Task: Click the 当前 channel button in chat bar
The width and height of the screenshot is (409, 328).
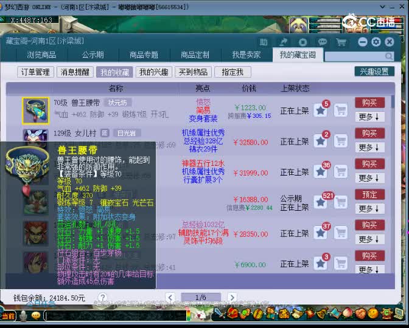Action: coord(9,316)
